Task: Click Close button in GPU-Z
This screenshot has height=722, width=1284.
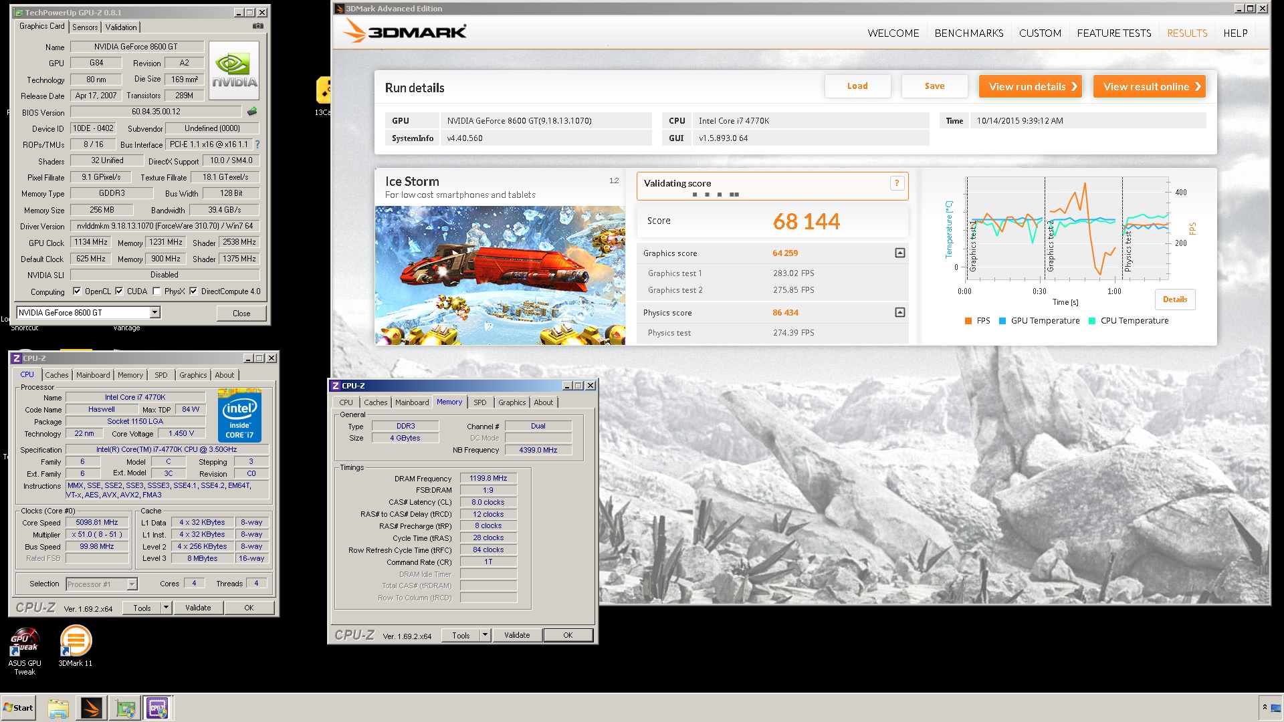Action: [x=241, y=313]
